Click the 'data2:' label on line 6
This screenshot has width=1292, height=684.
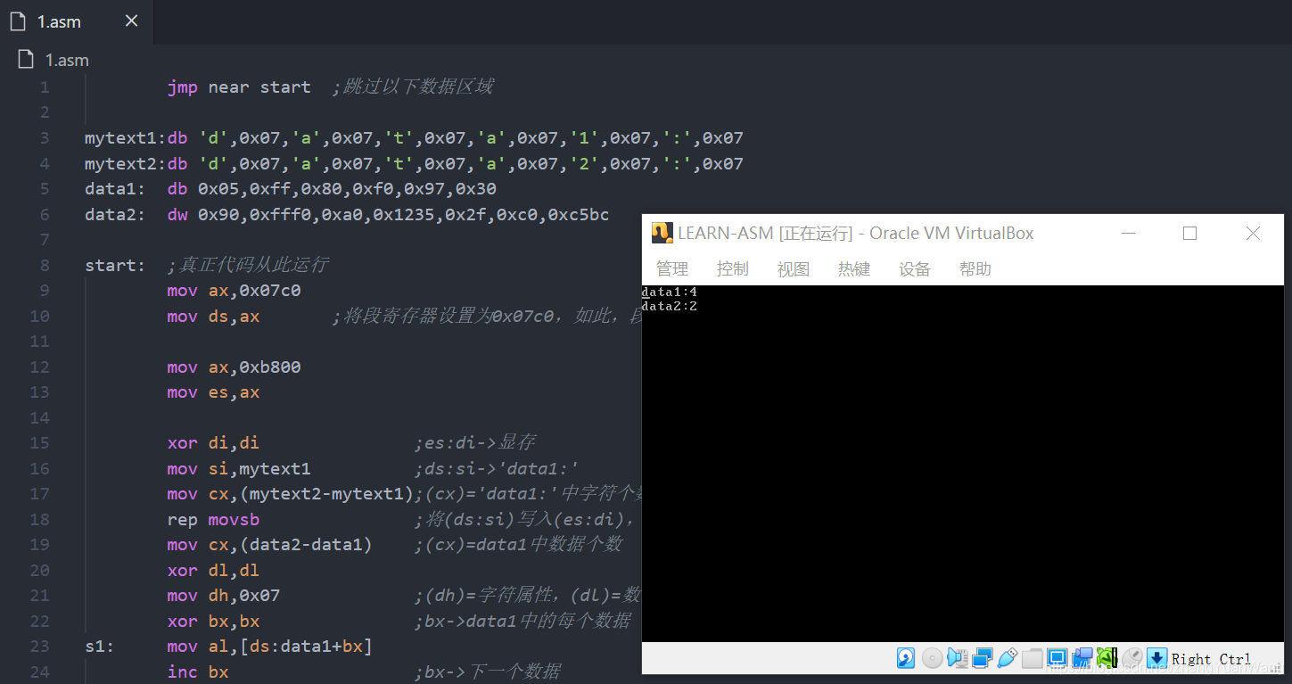click(x=115, y=215)
